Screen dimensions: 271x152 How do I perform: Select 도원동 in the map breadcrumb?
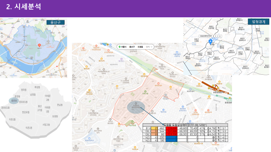(140, 47)
